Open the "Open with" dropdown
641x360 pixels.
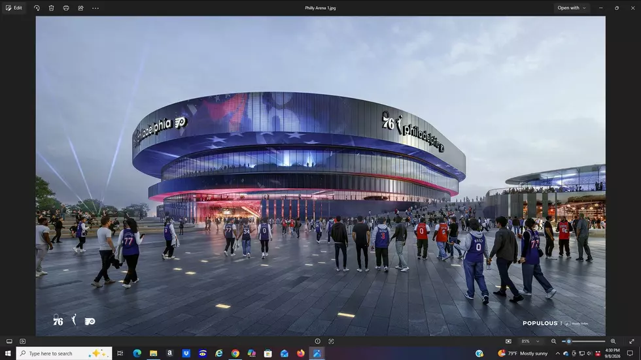coord(572,8)
